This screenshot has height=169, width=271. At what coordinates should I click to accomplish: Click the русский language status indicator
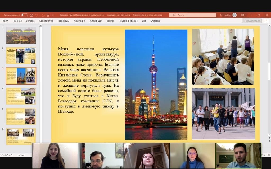coord(21,155)
